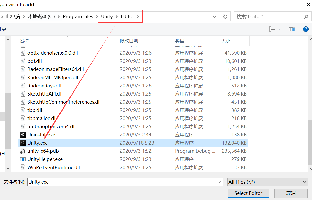Go to Program Files in breadcrumb
312x200 pixels.
click(78, 16)
